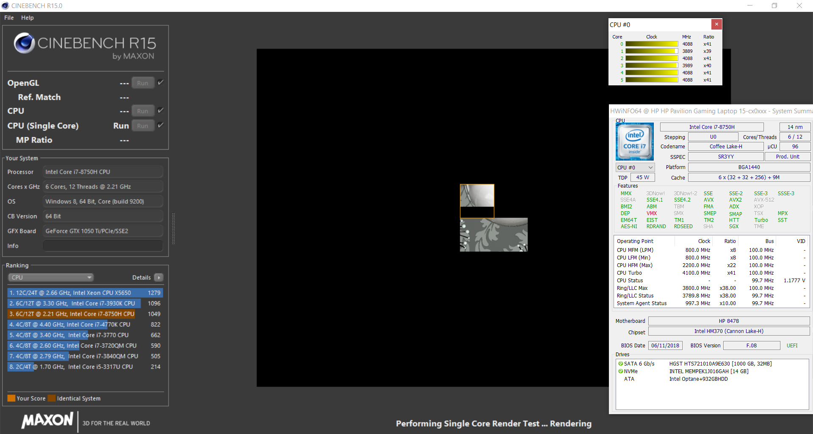Click the Cinebench R15 sphere logo
The width and height of the screenshot is (813, 434).
(24, 43)
